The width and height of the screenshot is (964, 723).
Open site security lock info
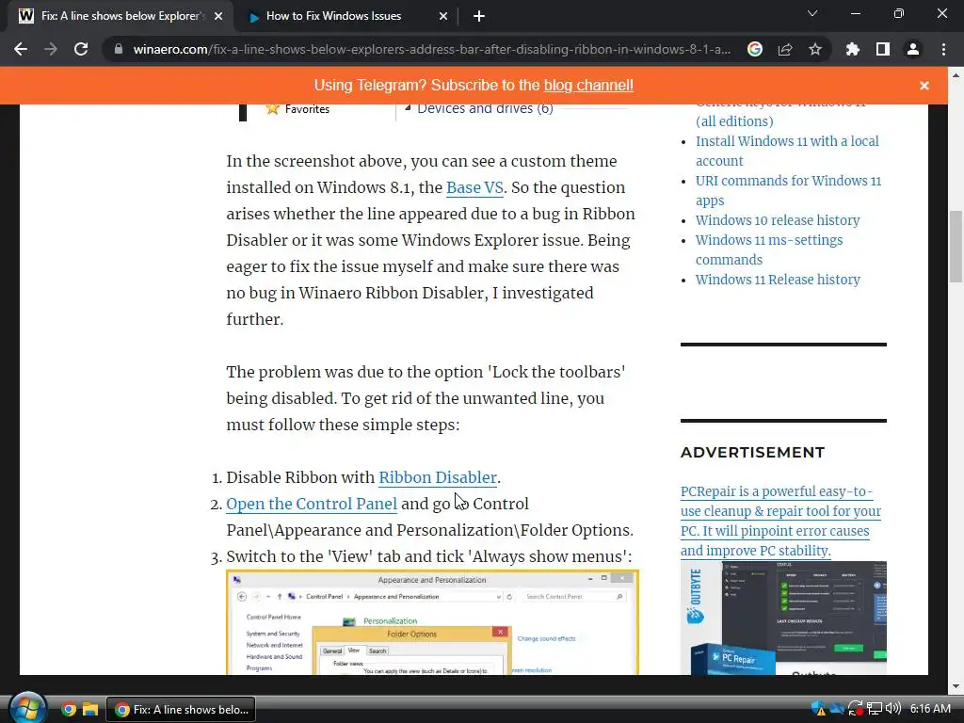point(119,49)
